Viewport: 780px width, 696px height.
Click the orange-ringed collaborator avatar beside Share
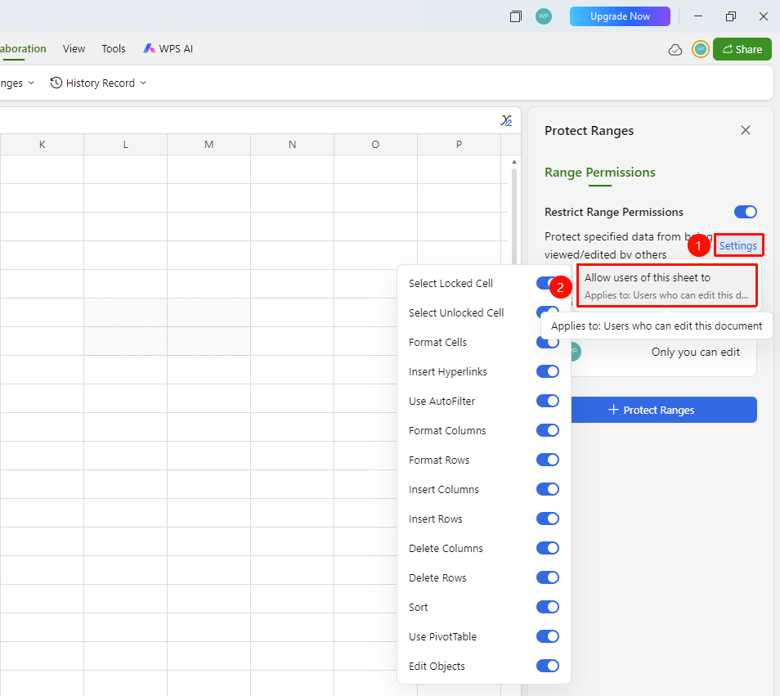(701, 49)
